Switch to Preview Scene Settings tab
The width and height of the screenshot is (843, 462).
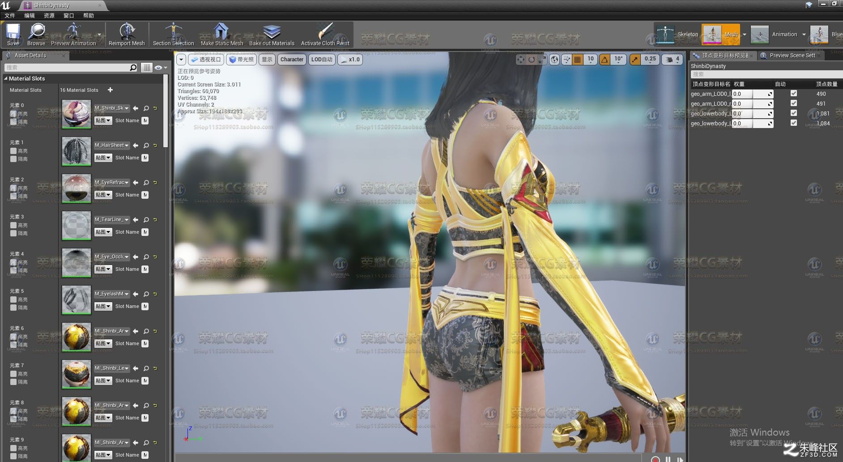click(x=792, y=56)
